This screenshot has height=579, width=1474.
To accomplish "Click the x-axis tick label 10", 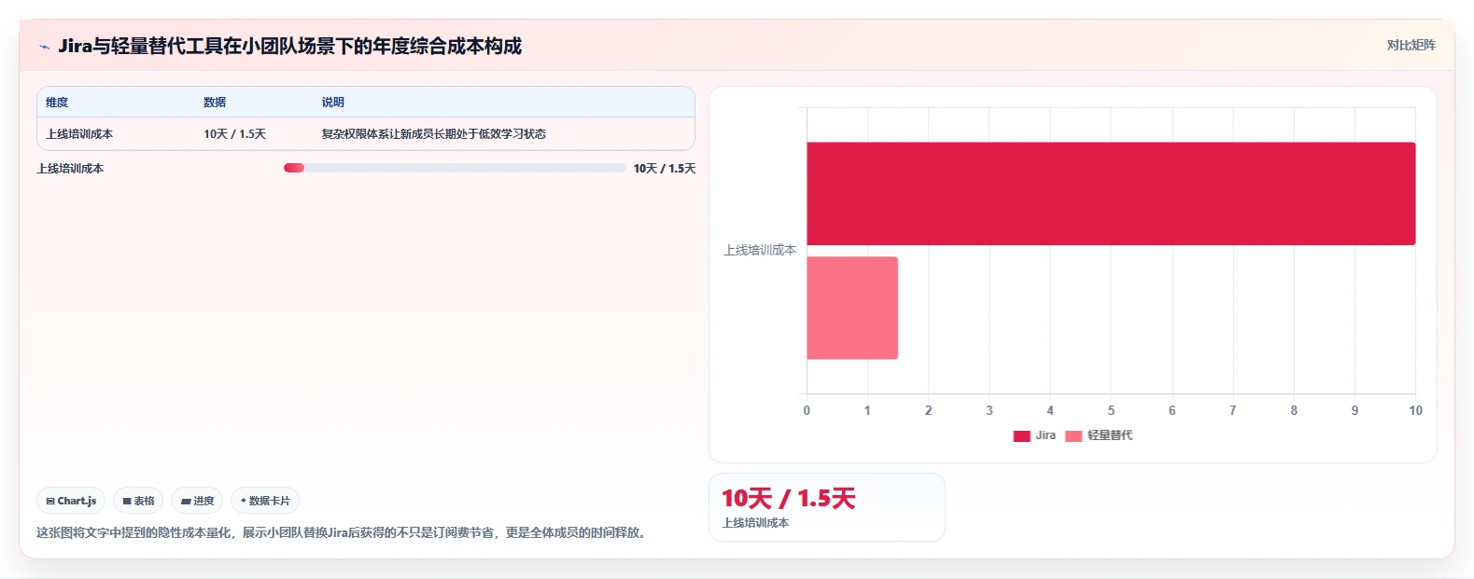I will 1415,410.
